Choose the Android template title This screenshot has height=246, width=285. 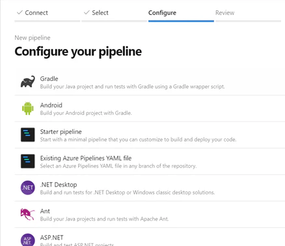click(51, 105)
